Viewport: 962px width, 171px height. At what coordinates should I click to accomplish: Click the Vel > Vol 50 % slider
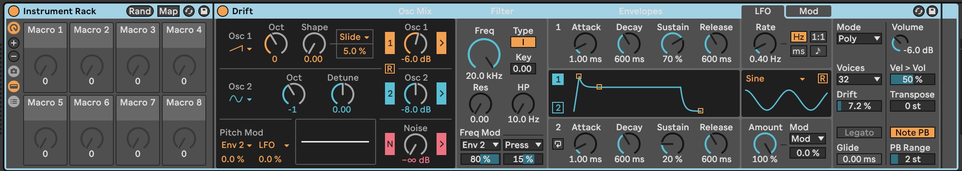pos(913,79)
